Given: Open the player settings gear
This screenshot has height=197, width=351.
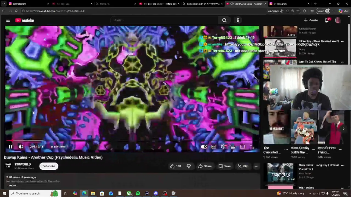Looking at the screenshot, I should [223, 147].
